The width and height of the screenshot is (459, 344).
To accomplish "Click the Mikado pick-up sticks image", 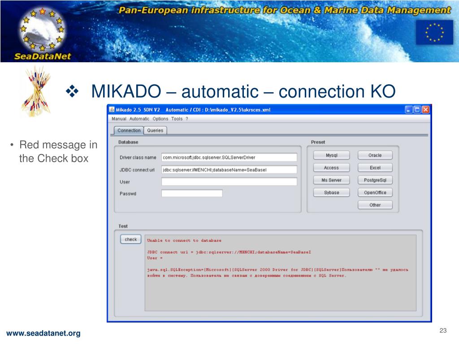I will point(37,91).
